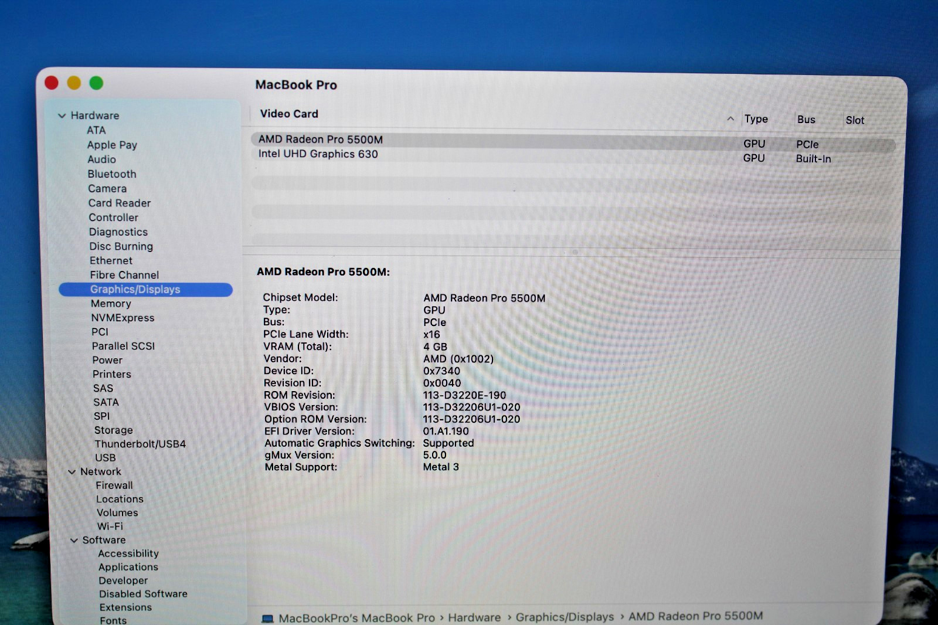Screen dimensions: 938x625
Task: Open the USB section
Action: [105, 458]
